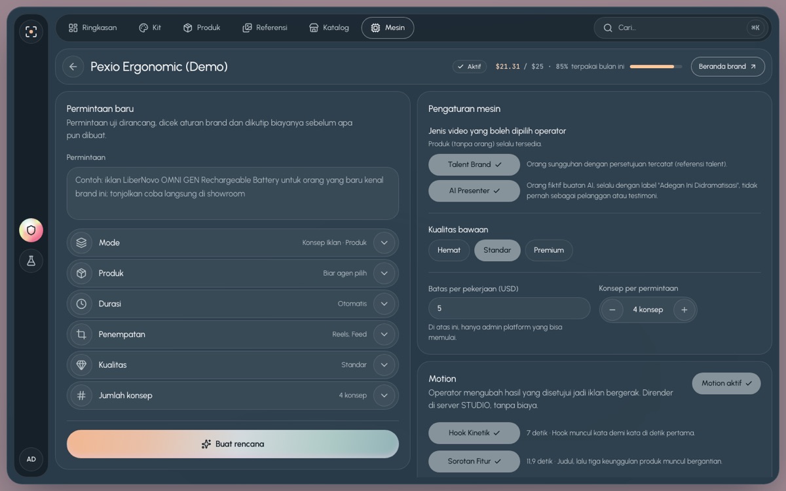Open Beranda brand link

pyautogui.click(x=728, y=67)
